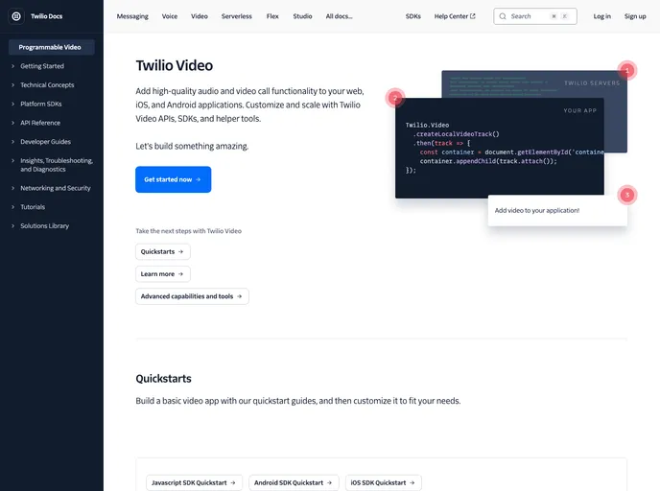Open the Android SDK Quickstart
Viewport: 660px width, 491px height.
coord(294,482)
